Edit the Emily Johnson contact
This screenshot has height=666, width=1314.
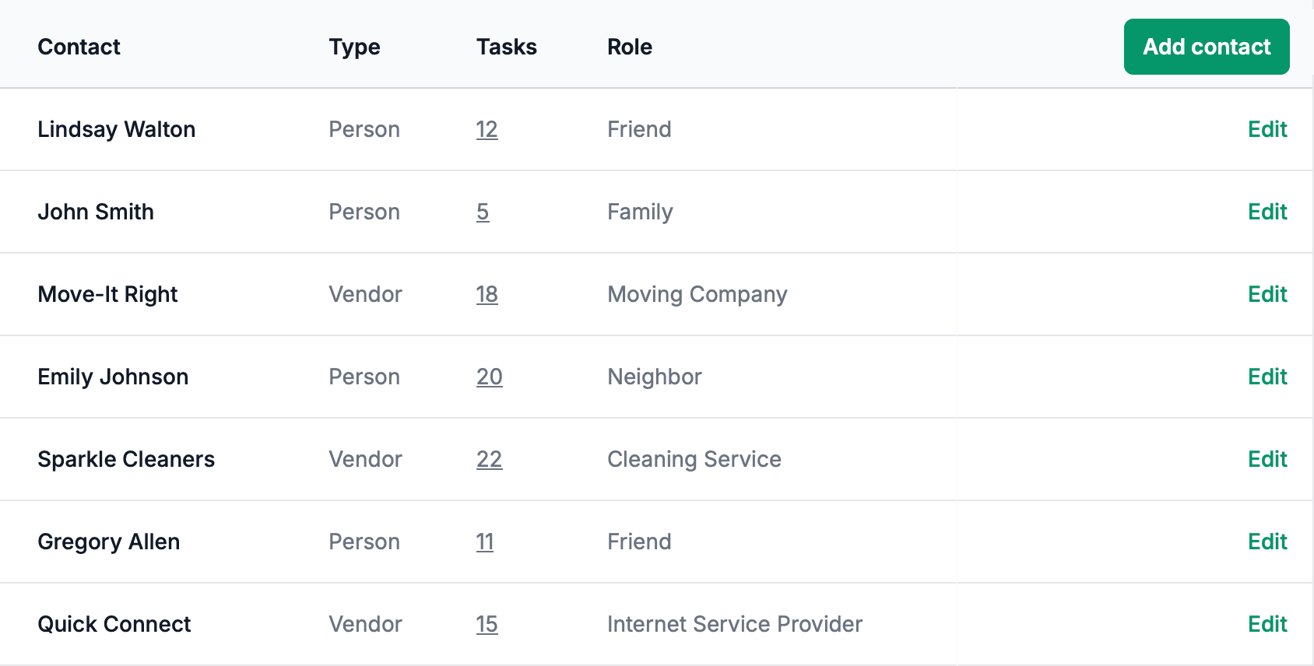[x=1267, y=377]
